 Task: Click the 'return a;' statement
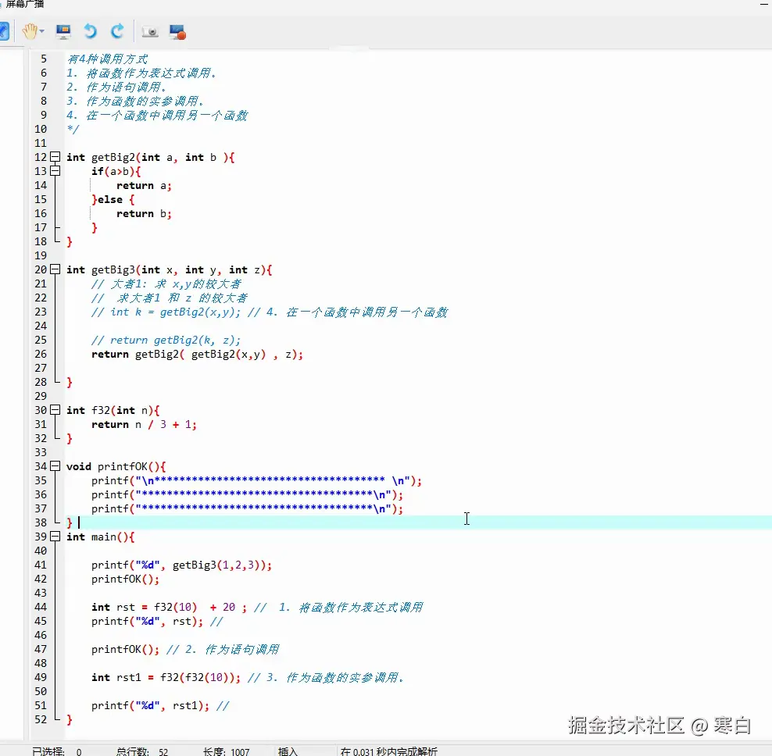(144, 186)
